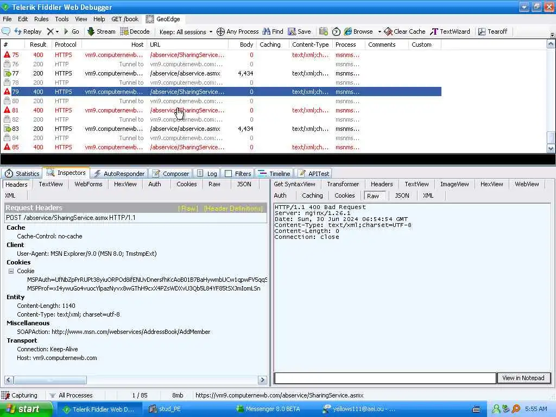Open the Tools menu
556x417 pixels.
pos(62,19)
